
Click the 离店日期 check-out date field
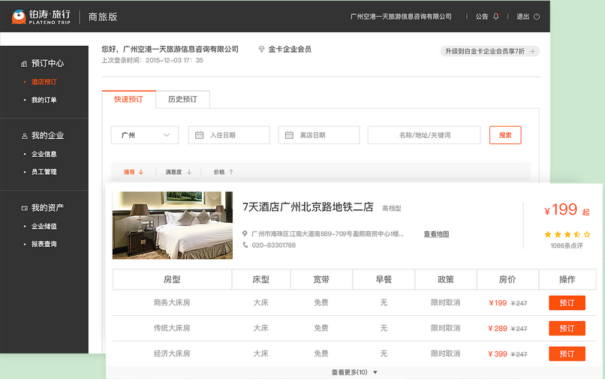point(319,135)
